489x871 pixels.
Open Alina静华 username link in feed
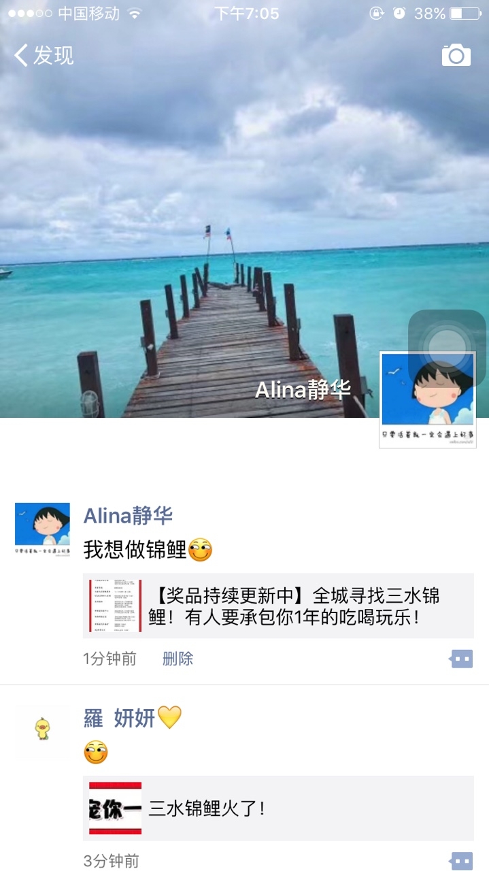128,516
